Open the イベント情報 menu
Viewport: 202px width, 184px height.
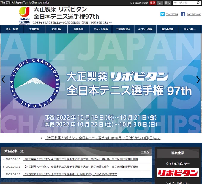[145, 29]
